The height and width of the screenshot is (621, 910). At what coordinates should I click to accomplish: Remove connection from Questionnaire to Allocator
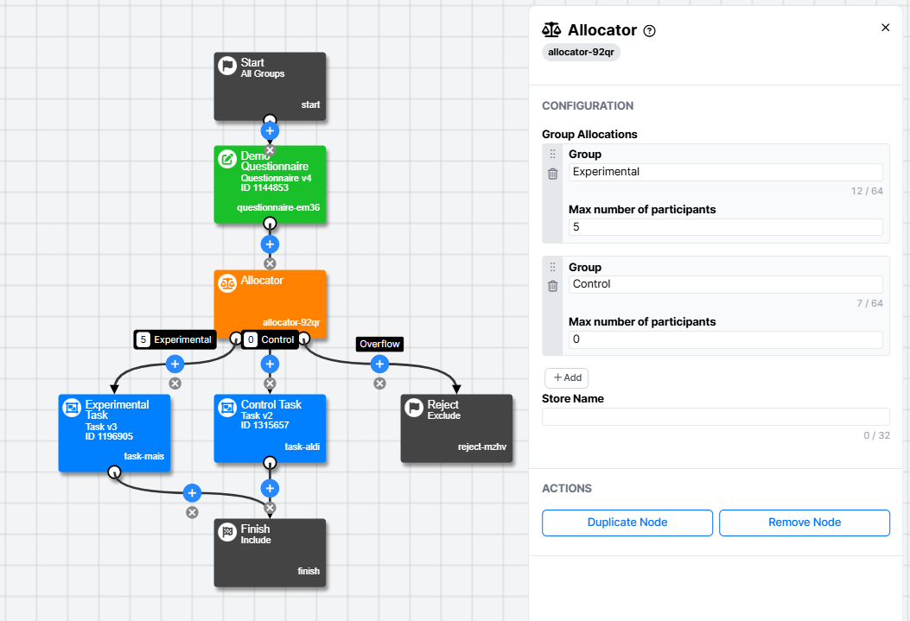pos(270,263)
